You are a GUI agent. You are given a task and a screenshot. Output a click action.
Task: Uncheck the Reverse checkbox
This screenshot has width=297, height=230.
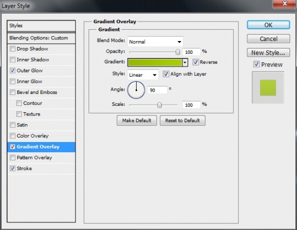195,62
